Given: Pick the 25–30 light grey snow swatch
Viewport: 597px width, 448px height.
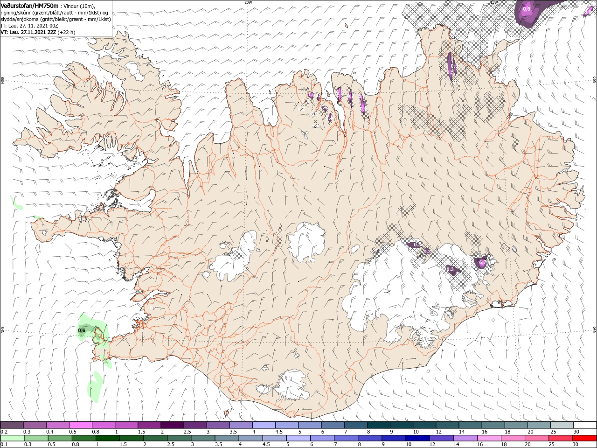Looking at the screenshot, I should tap(562, 425).
